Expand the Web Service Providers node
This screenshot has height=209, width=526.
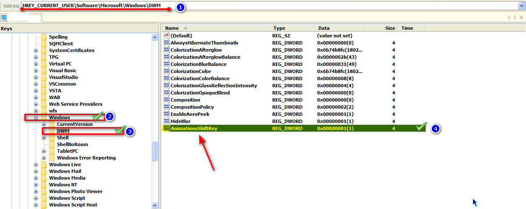(36, 104)
